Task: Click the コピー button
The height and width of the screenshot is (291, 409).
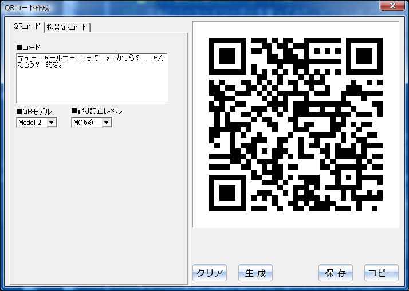Action: pos(382,273)
